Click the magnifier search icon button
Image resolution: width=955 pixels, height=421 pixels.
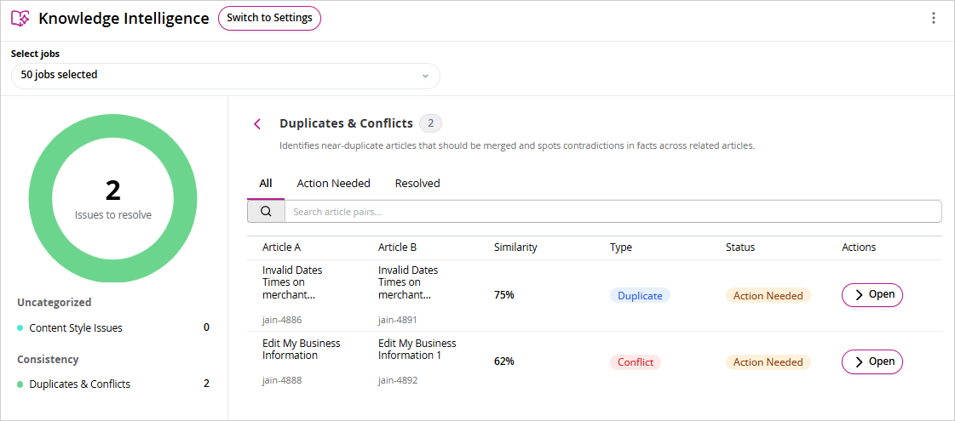pyautogui.click(x=266, y=212)
